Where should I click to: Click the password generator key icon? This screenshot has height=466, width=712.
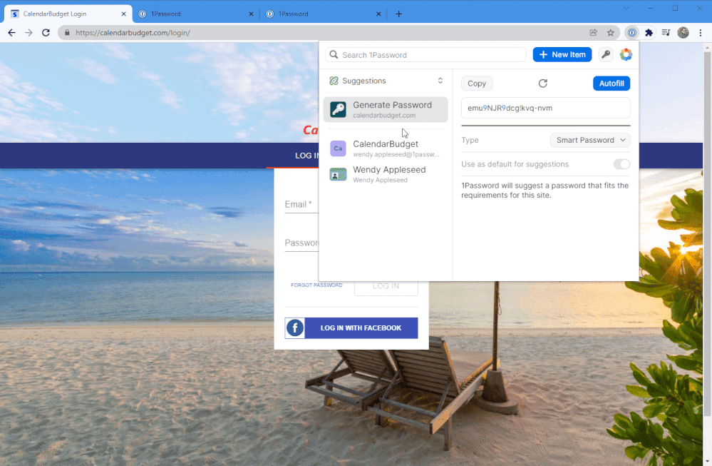(605, 55)
